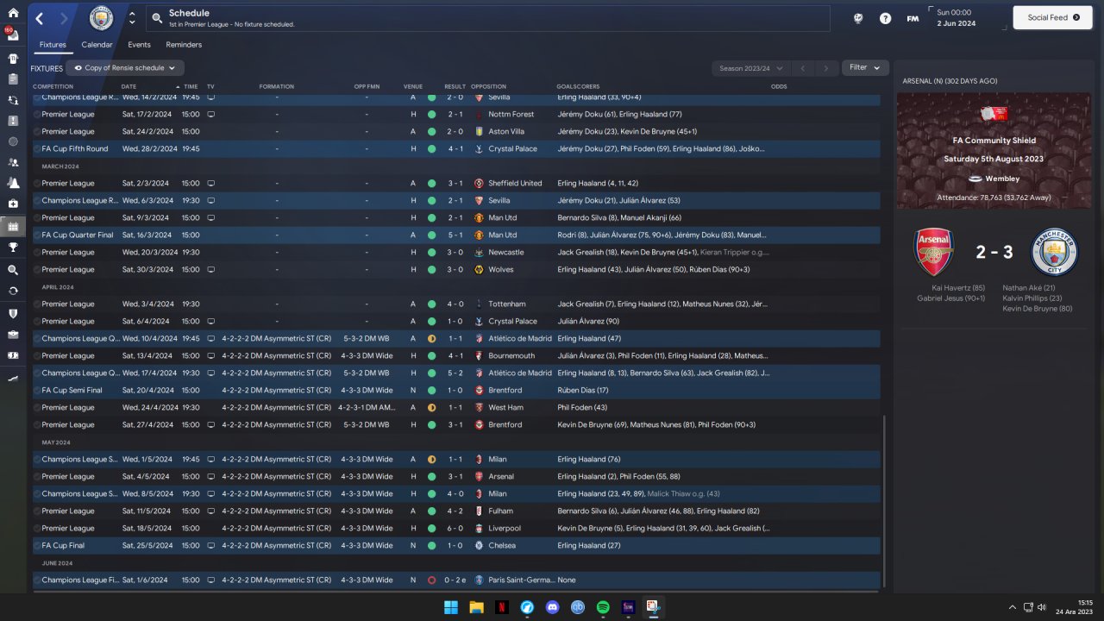Open the Filter dropdown
This screenshot has height=621, width=1104.
[x=865, y=67]
